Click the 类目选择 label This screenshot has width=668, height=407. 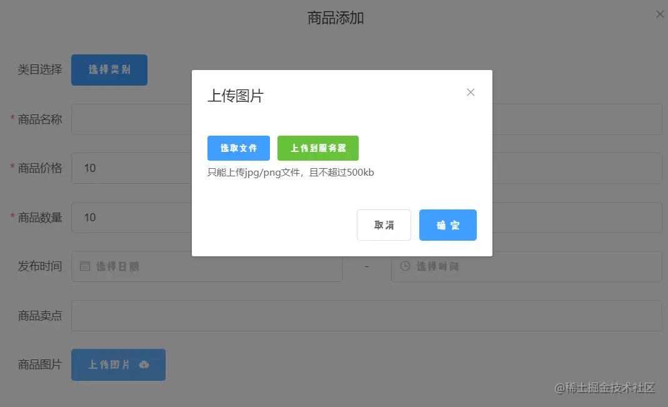[40, 69]
